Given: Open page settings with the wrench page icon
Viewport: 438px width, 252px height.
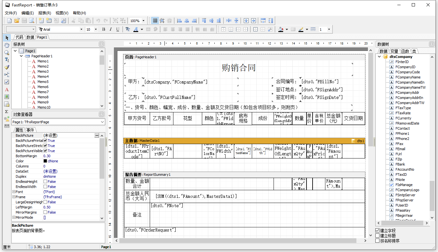Looking at the screenshot, I should (x=63, y=20).
